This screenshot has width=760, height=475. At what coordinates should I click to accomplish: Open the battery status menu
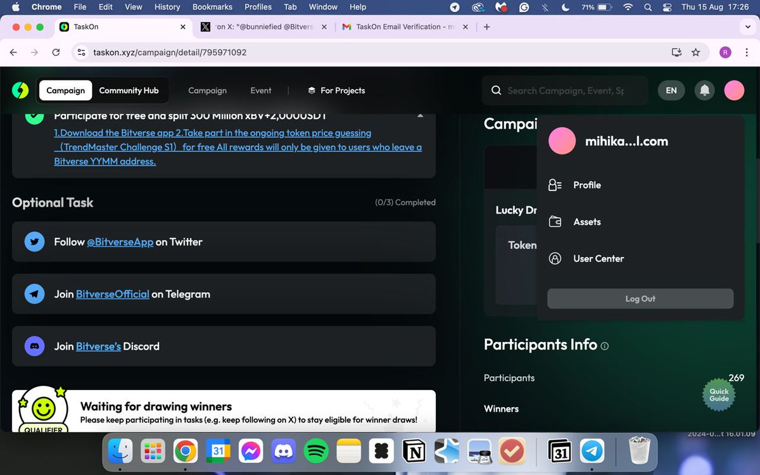coord(598,7)
